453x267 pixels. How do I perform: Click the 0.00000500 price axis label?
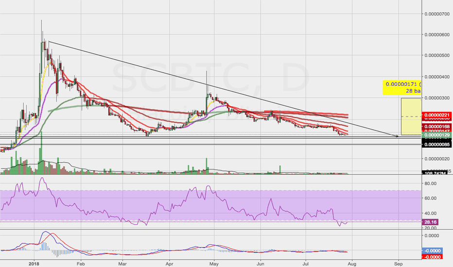click(437, 55)
